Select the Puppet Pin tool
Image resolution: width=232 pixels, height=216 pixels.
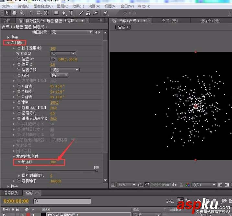pos(106,13)
